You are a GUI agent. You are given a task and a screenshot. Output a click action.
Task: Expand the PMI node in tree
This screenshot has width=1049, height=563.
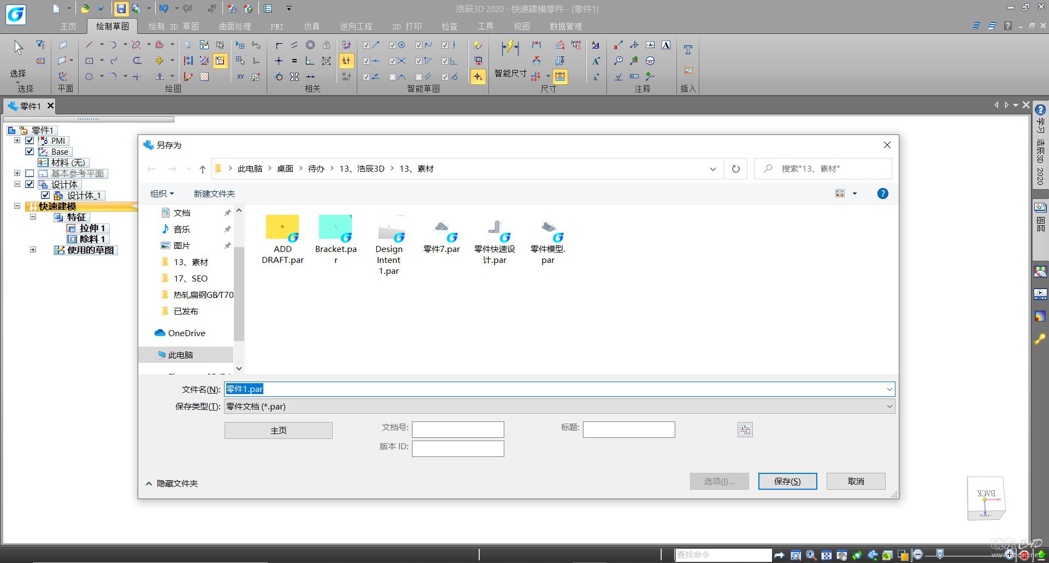pos(17,140)
